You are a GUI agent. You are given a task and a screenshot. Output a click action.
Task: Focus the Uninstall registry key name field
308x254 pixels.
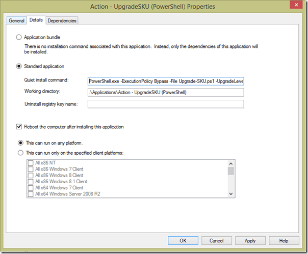point(165,104)
